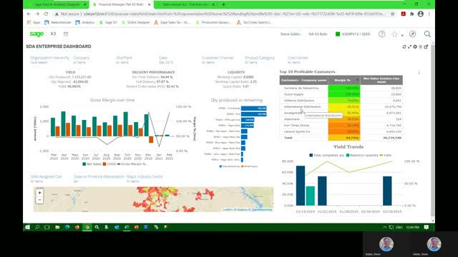Image resolution: width=458 pixels, height=257 pixels.
Task: Click the search magnifier in Sage header
Action: pyautogui.click(x=427, y=34)
